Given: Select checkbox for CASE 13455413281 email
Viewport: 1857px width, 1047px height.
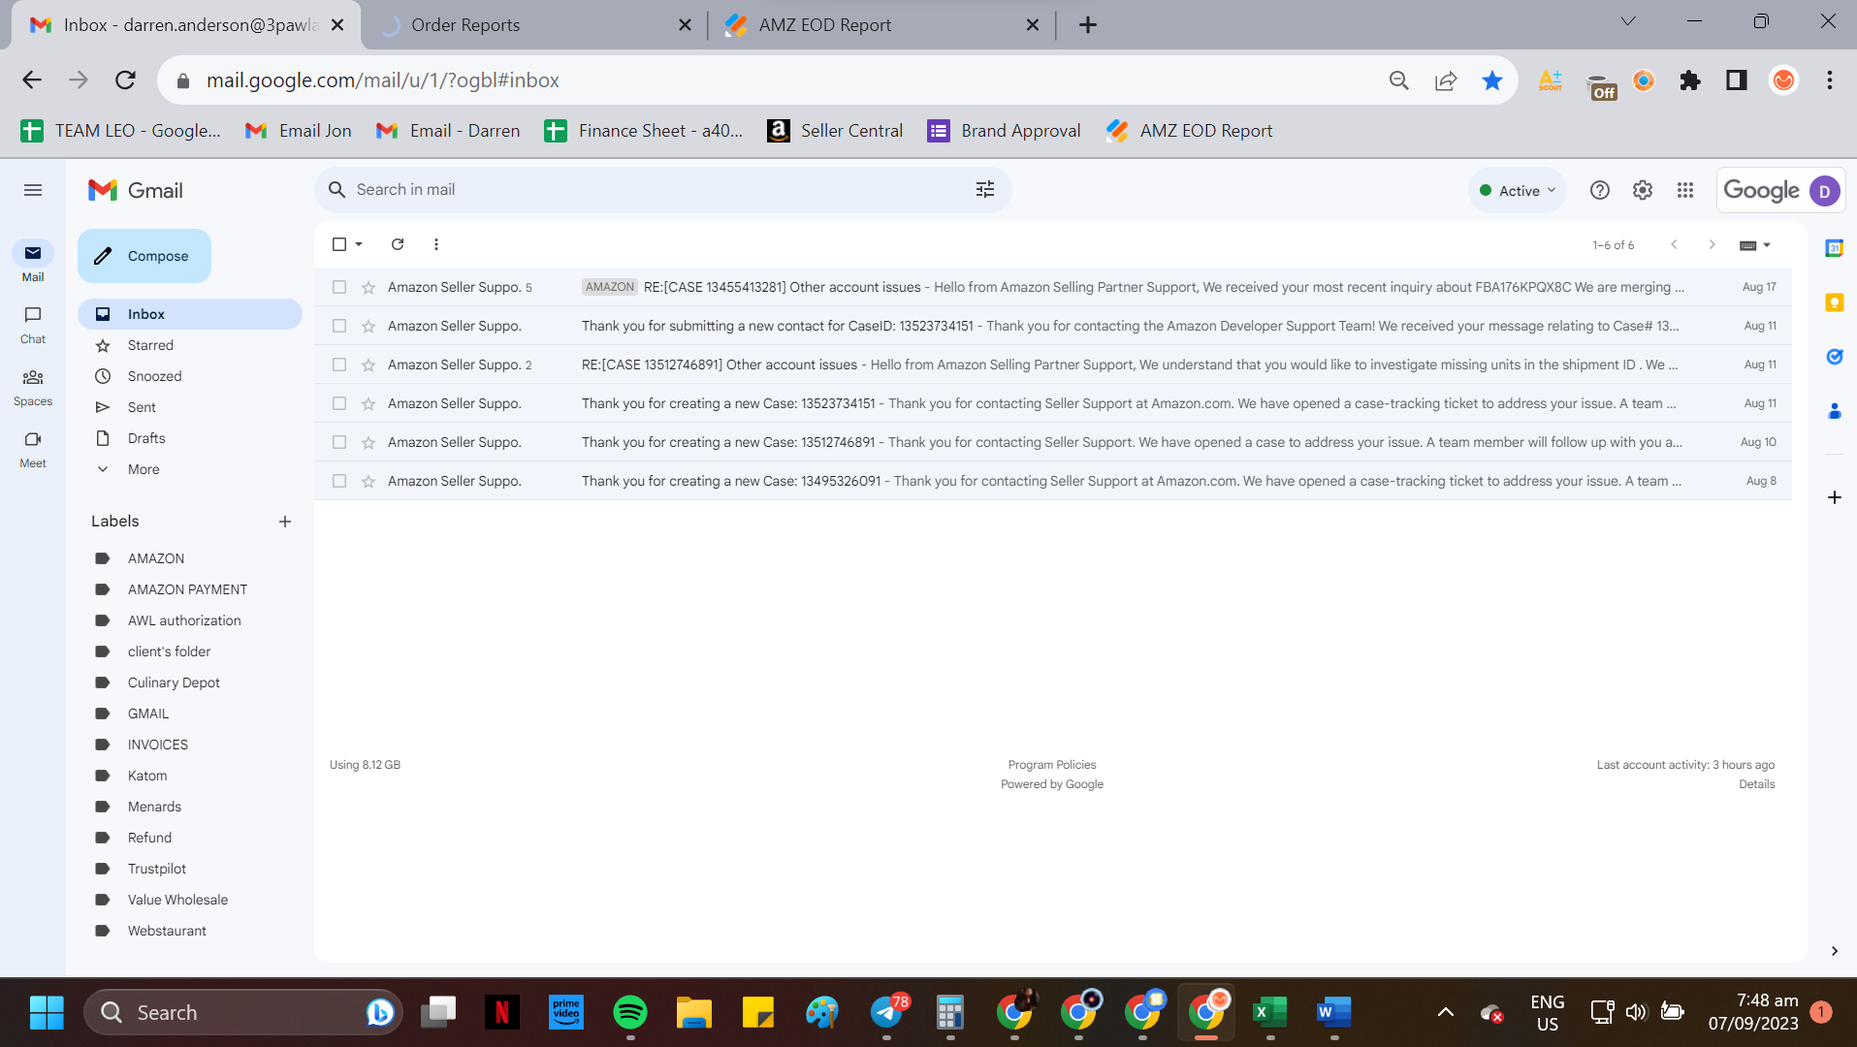Looking at the screenshot, I should click(x=339, y=287).
